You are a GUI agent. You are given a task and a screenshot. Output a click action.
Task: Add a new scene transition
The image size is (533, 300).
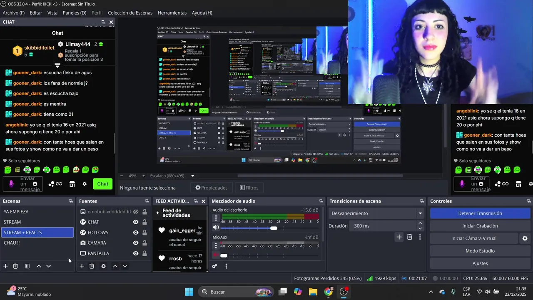pos(399,237)
